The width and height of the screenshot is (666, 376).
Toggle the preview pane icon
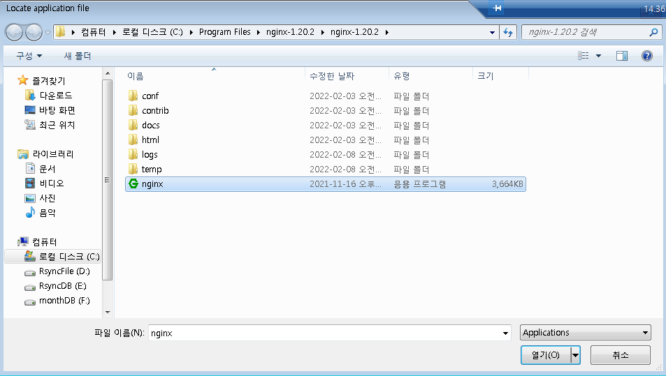(622, 56)
